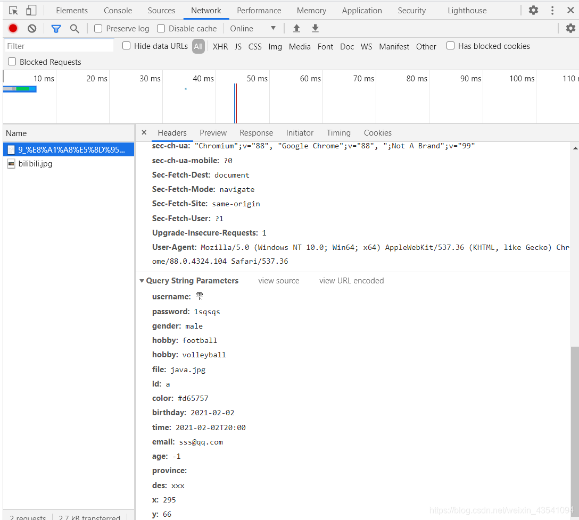The width and height of the screenshot is (579, 520).
Task: Show the Headers tab of the request
Action: tap(172, 133)
